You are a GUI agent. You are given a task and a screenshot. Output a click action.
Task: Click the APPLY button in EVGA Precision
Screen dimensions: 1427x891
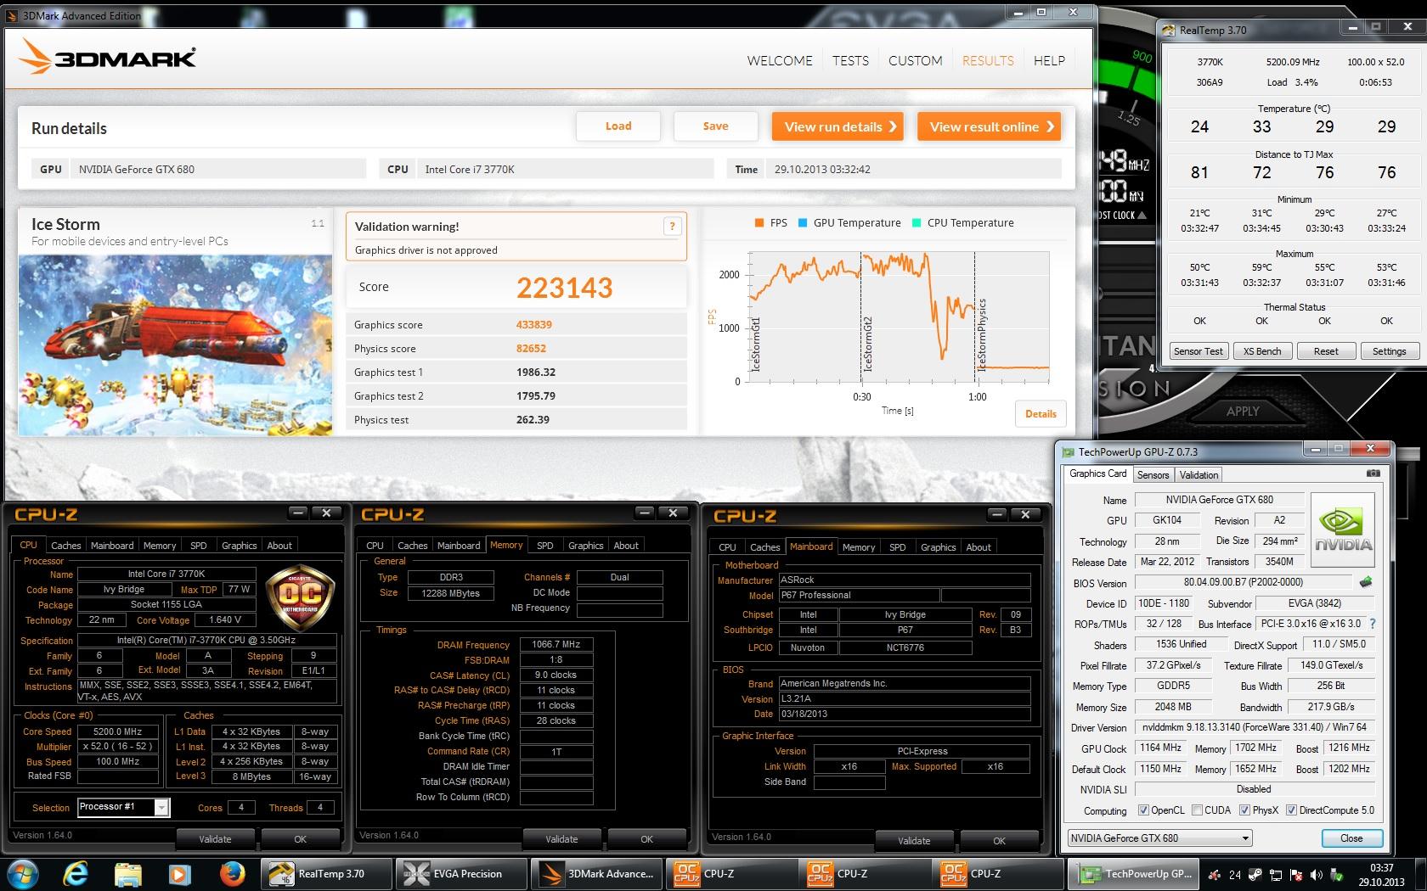[1243, 411]
